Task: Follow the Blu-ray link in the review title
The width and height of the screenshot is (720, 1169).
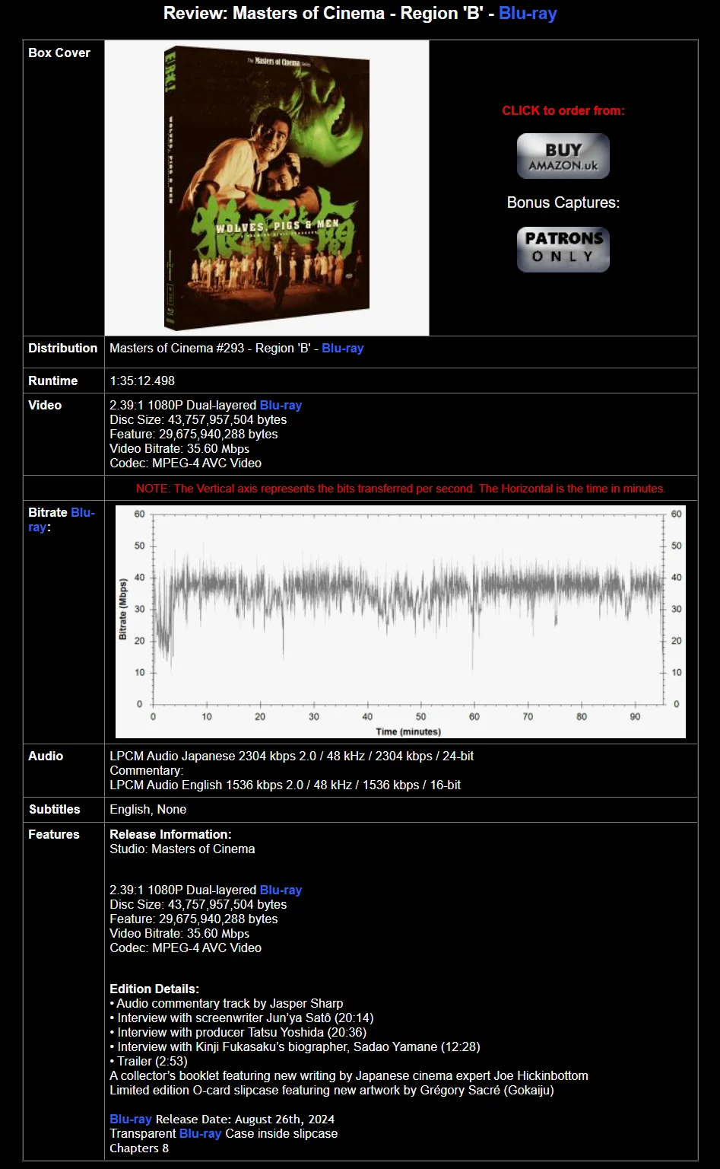Action: [528, 13]
